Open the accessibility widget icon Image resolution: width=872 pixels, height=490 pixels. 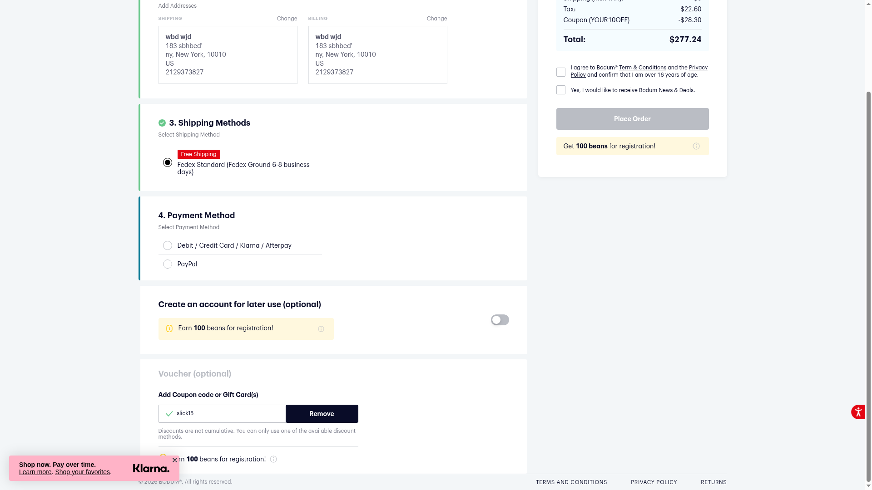(x=858, y=412)
